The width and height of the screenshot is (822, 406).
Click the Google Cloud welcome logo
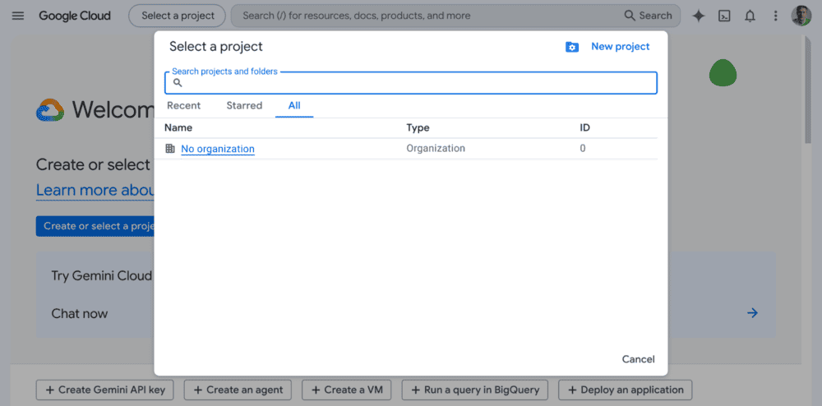(50, 110)
